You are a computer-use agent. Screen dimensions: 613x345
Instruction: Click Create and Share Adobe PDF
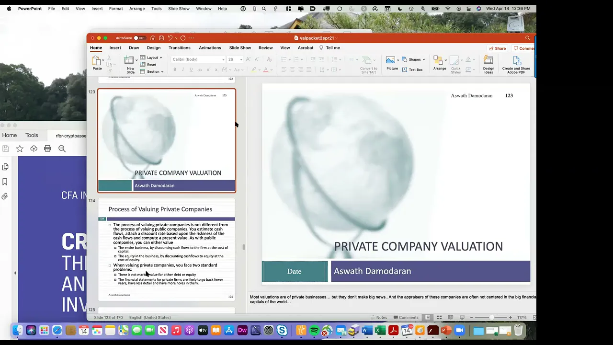[x=516, y=65]
